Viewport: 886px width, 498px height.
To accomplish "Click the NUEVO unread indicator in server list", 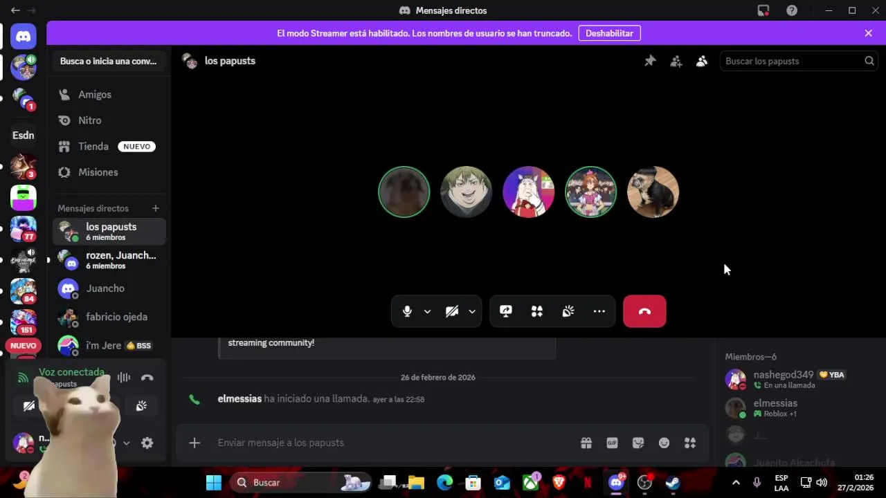I will coord(24,346).
